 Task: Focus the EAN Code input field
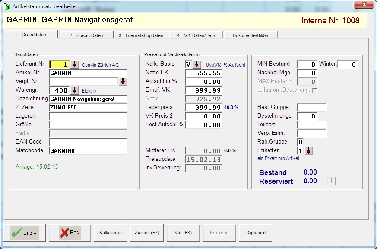[88, 142]
